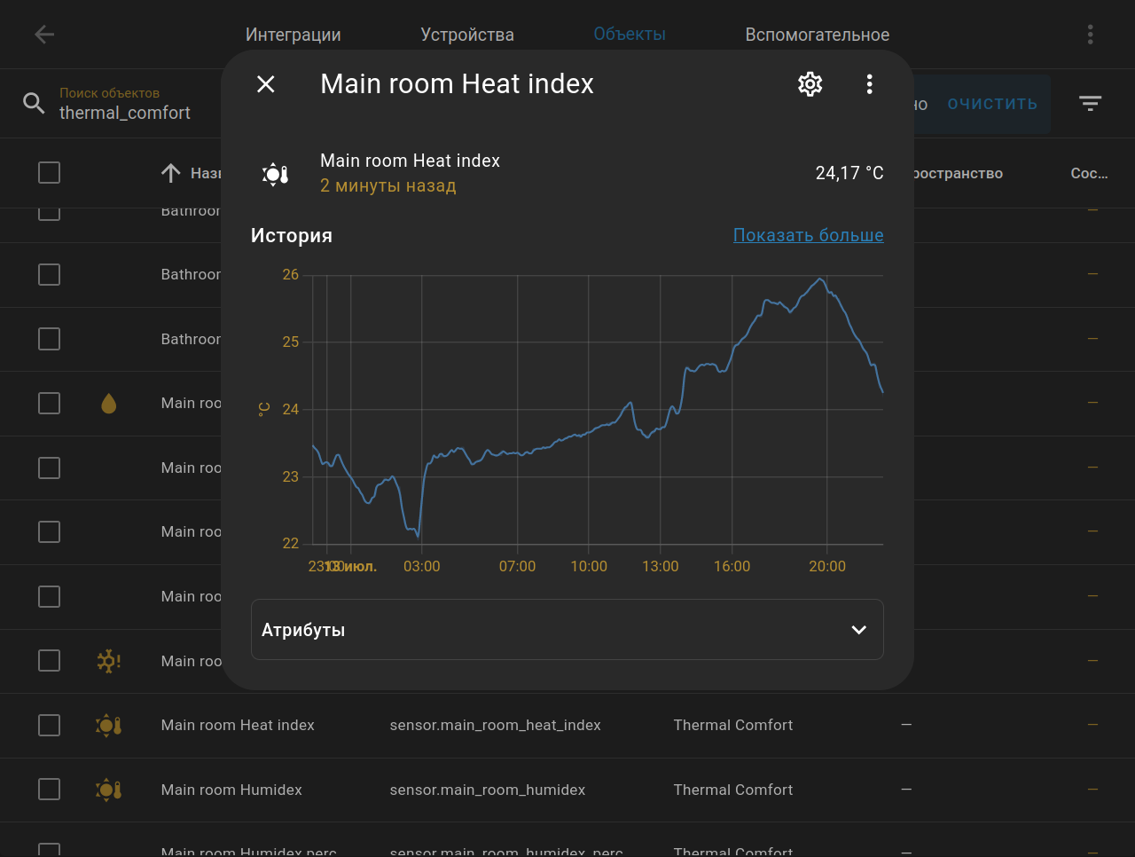Viewport: 1135px width, 857px height.
Task: Check the box next to the frost warning icon
Action: 50,661
